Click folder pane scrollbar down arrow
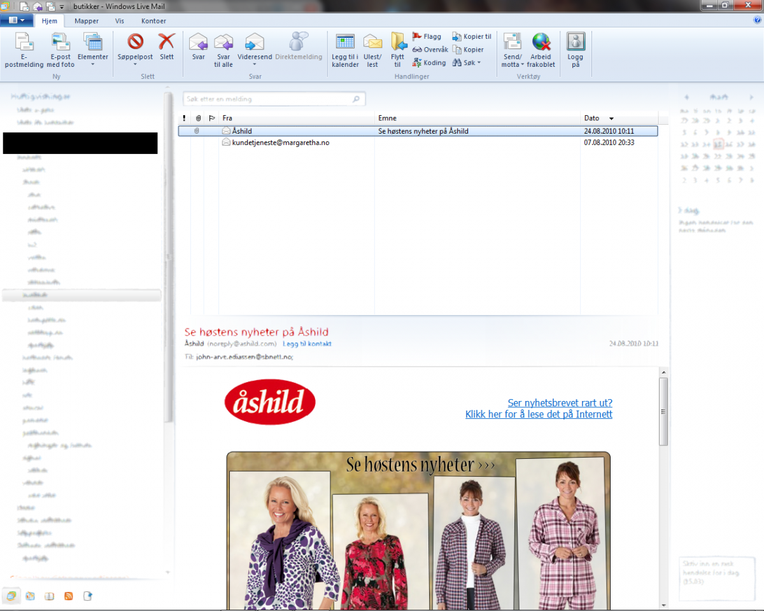764x611 pixels. pos(169,572)
